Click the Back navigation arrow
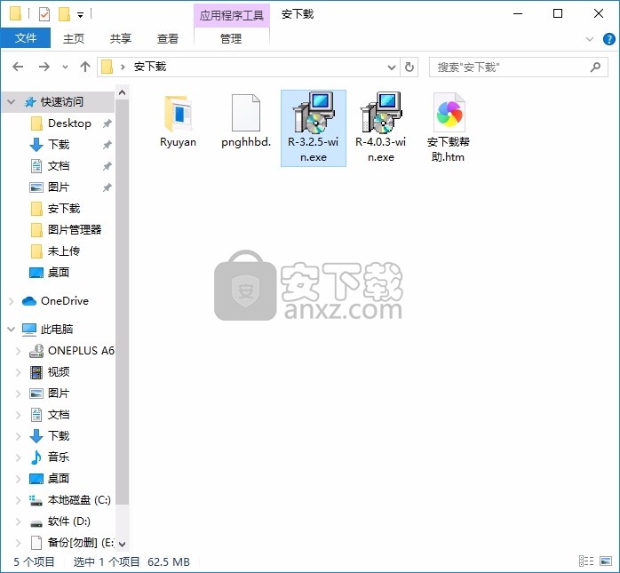Screen dimensions: 620x573 [x=18, y=67]
